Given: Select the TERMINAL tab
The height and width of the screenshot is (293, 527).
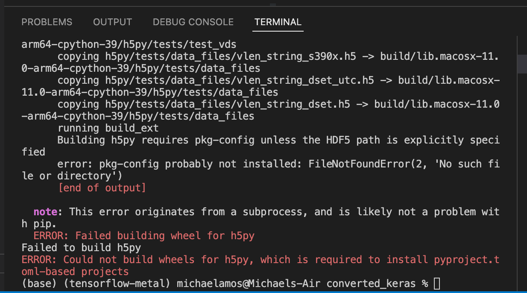Looking at the screenshot, I should pyautogui.click(x=278, y=22).
